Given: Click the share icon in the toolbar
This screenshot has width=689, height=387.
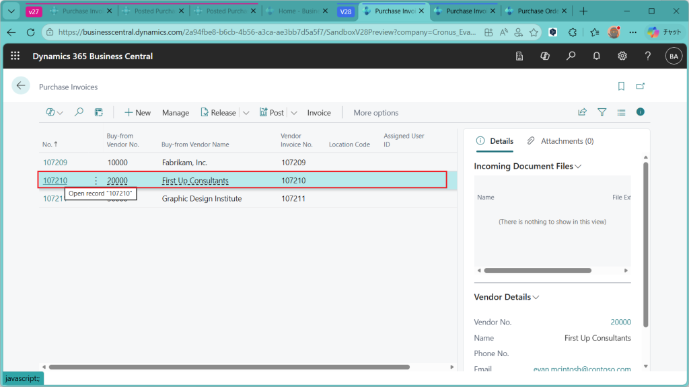Looking at the screenshot, I should click(x=582, y=112).
